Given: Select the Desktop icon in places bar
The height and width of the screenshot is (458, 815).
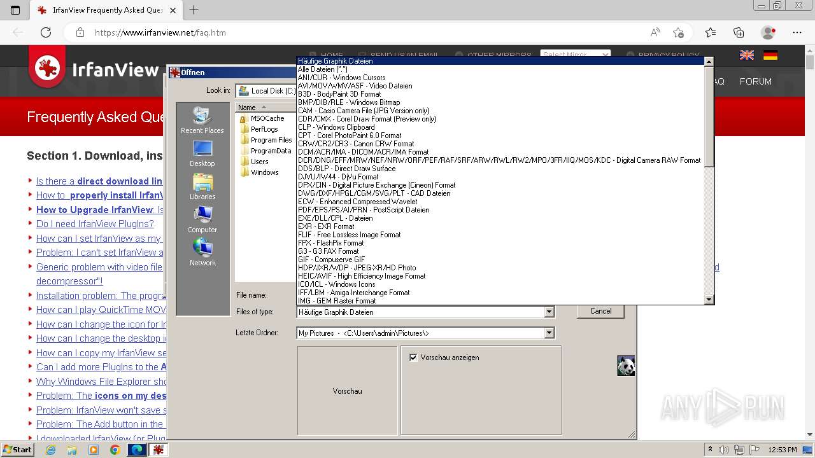Looking at the screenshot, I should pyautogui.click(x=202, y=154).
